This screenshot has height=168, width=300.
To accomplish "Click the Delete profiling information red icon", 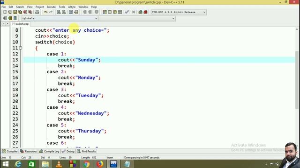I will (146, 12).
